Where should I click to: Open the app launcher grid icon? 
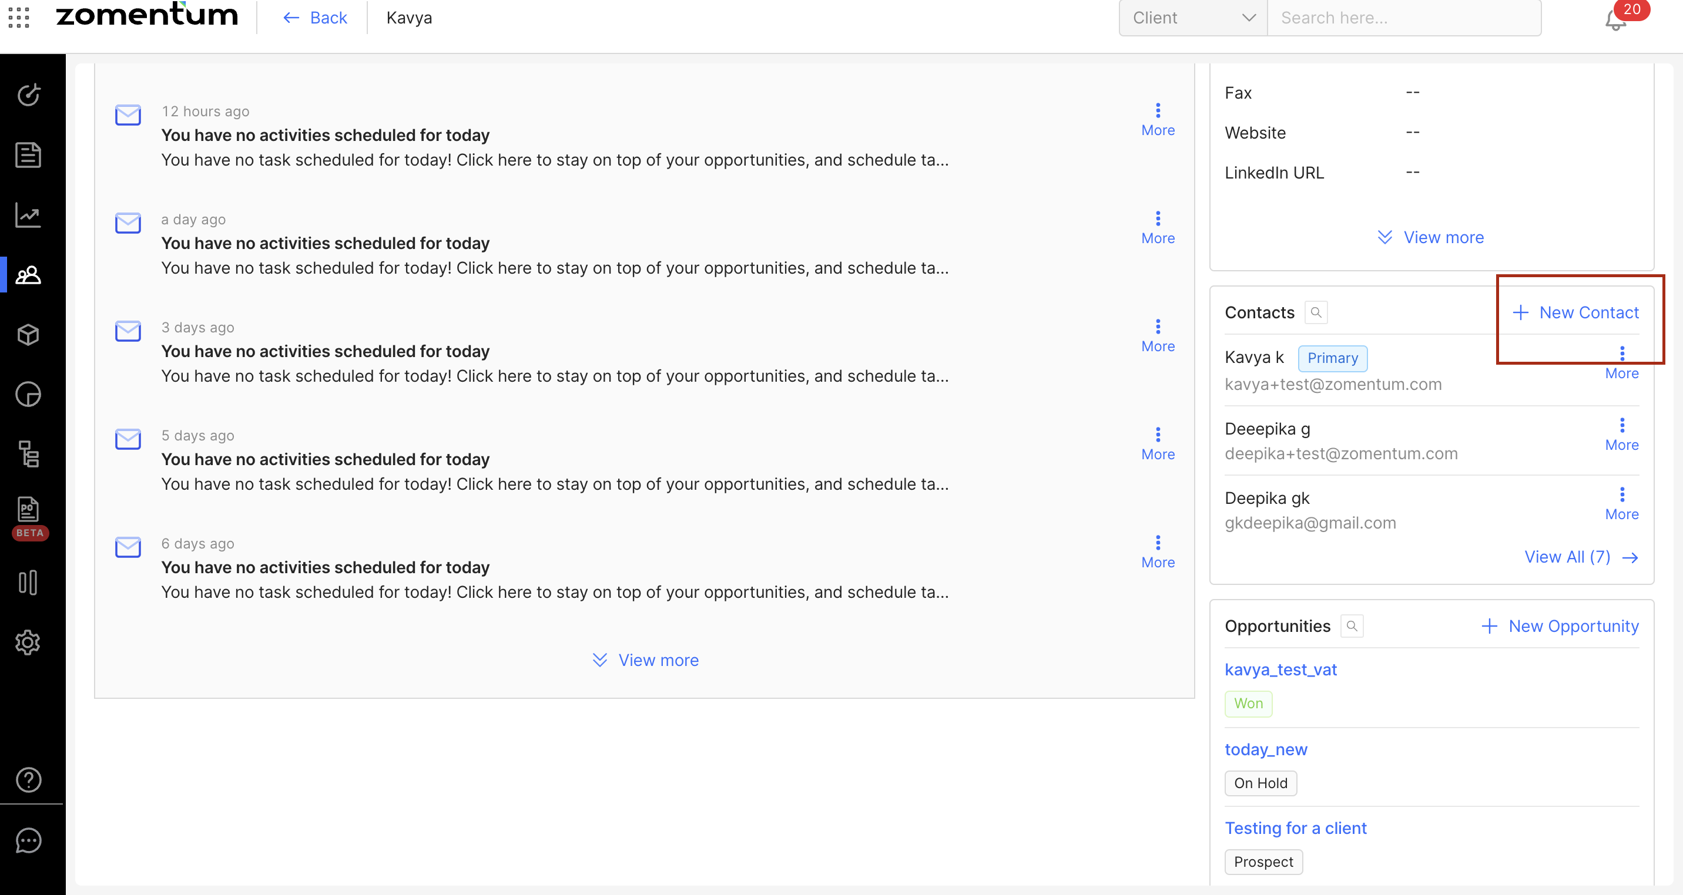19,18
